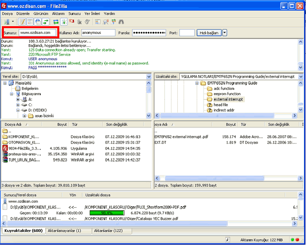Select the 9834-FileZilla_3.3... application file
Image resolution: width=306 pixels, height=245 pixels.
[25, 148]
